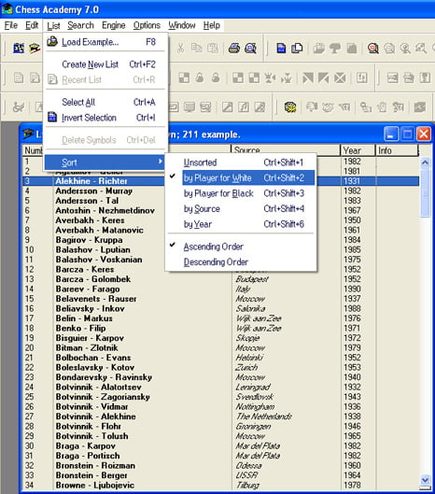
Task: Open the Engine menu
Action: (113, 25)
